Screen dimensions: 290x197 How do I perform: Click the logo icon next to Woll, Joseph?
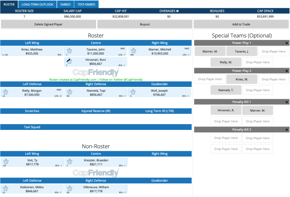133,92
